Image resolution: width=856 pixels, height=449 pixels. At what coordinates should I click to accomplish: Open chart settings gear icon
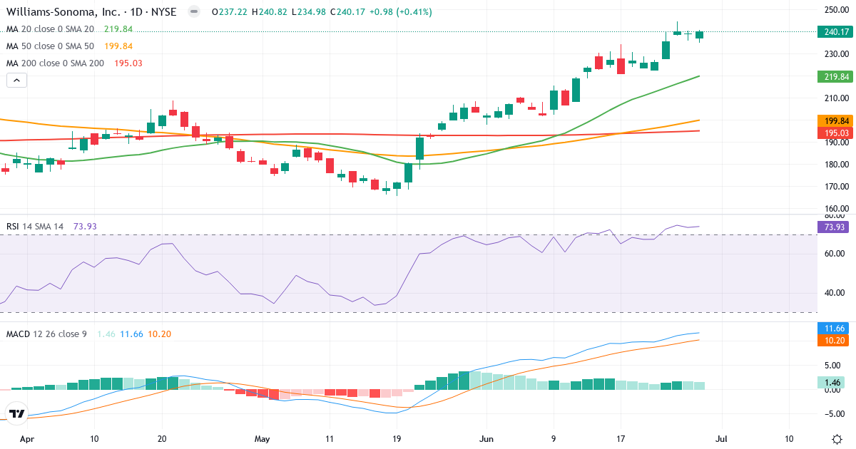pyautogui.click(x=835, y=439)
